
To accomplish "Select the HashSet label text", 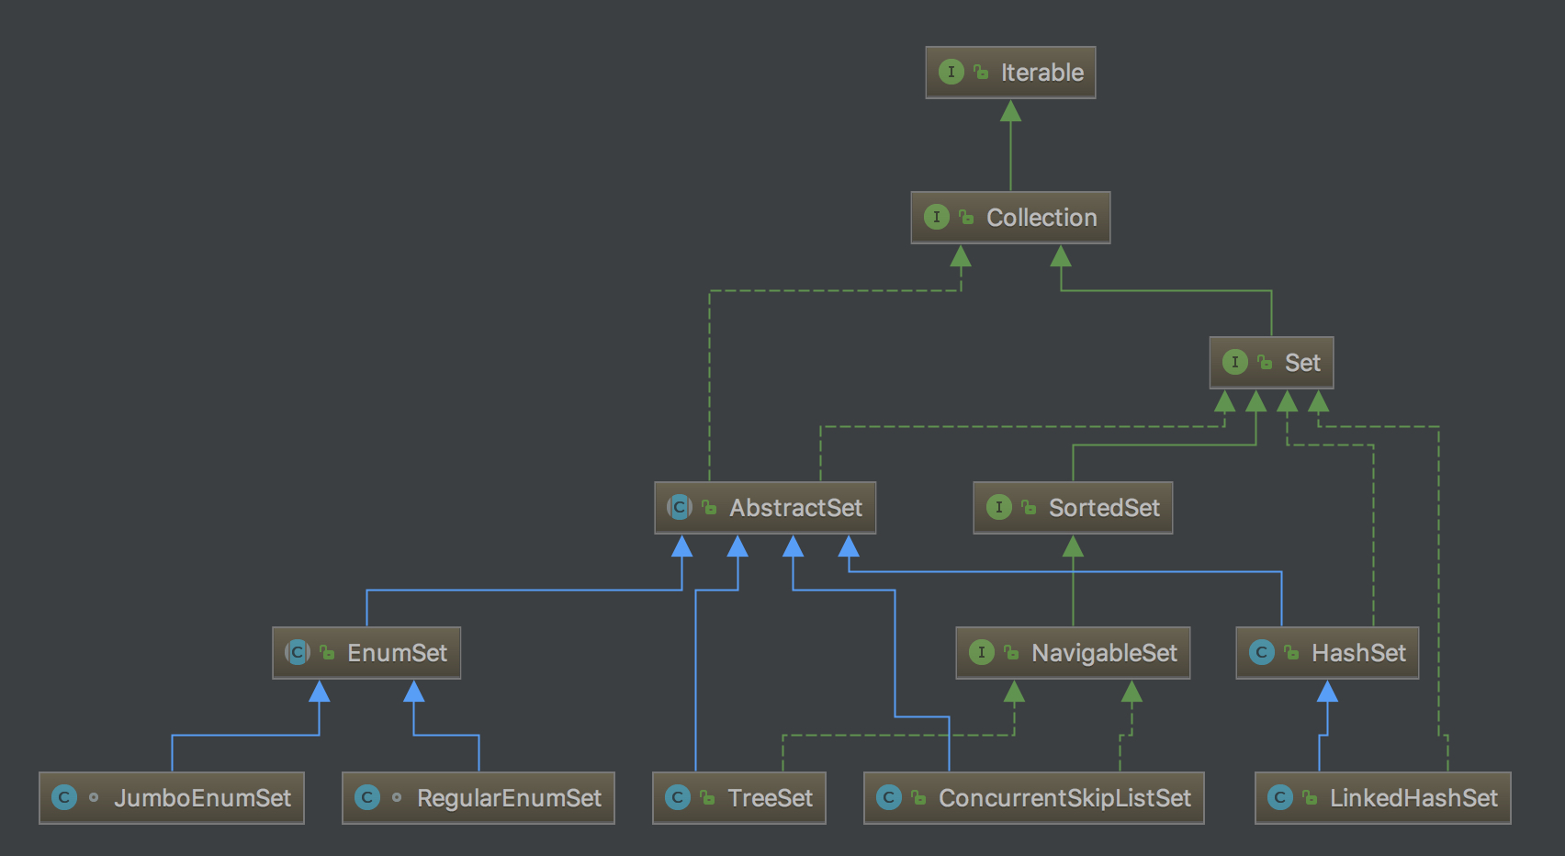I will coord(1358,653).
